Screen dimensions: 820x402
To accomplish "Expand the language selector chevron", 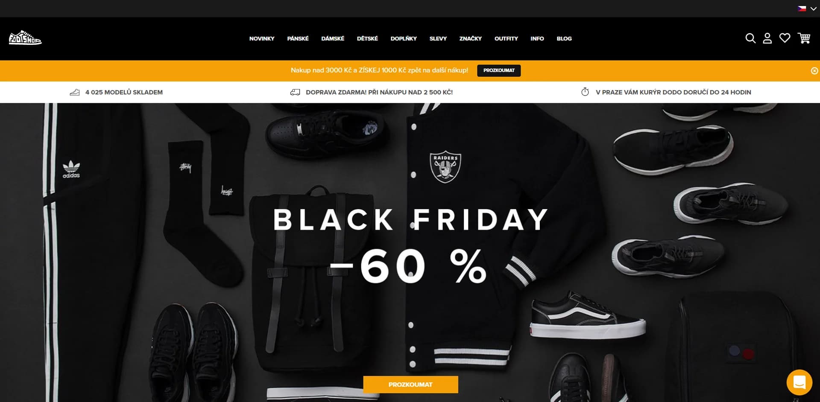I will click(813, 9).
